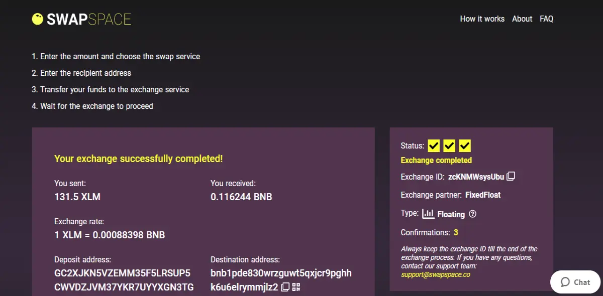Open the Chat widget
Image resolution: width=603 pixels, height=296 pixels.
click(x=575, y=282)
